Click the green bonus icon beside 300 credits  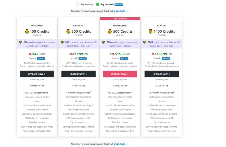tap(62, 42)
